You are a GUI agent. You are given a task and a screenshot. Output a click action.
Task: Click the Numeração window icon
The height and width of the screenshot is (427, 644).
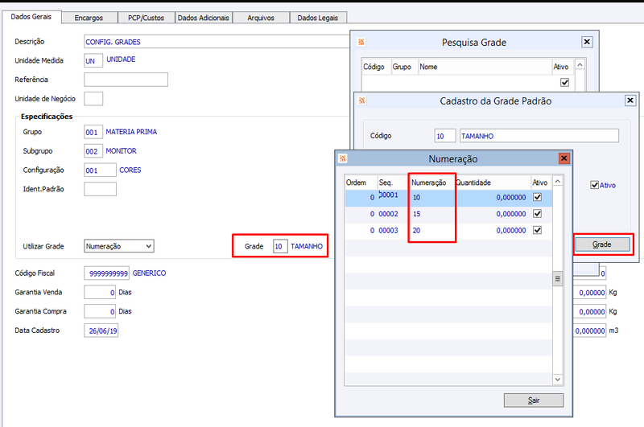(343, 158)
